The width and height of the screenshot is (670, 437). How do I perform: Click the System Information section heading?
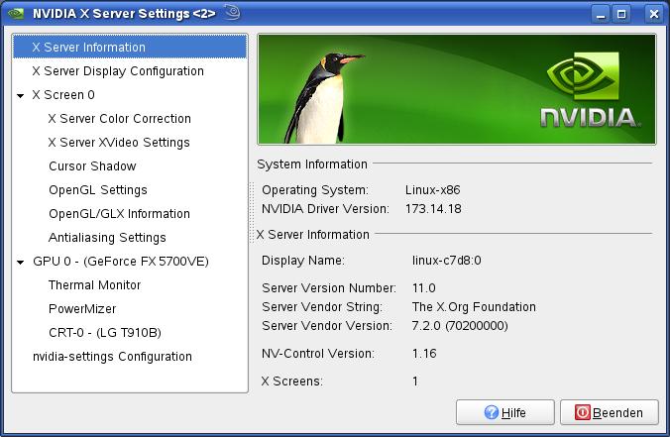pyautogui.click(x=312, y=164)
